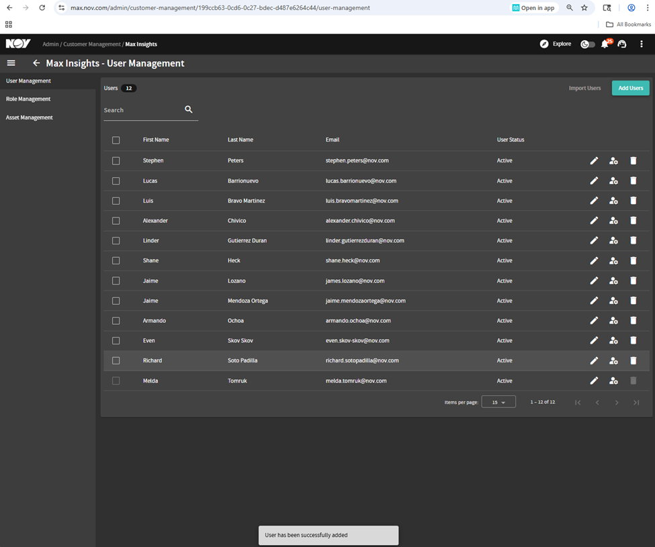This screenshot has width=655, height=547.
Task: Check the select-all users checkbox in header
Action: 116,140
